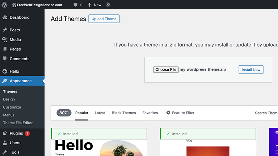
Task: Switch to the Favorites tab
Action: [150, 113]
